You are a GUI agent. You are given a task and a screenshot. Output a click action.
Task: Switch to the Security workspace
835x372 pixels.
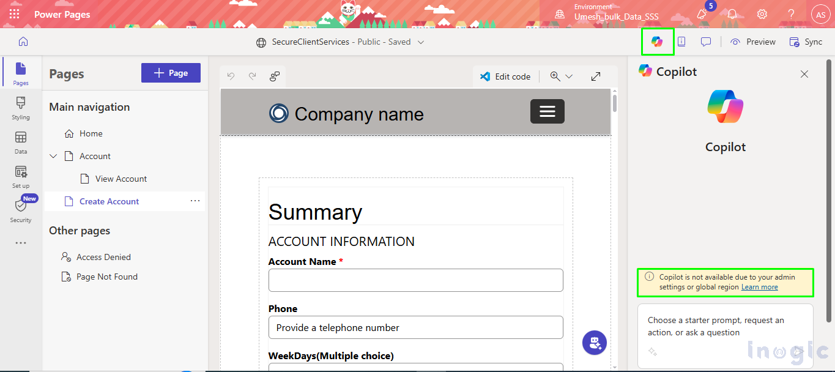coord(21,210)
